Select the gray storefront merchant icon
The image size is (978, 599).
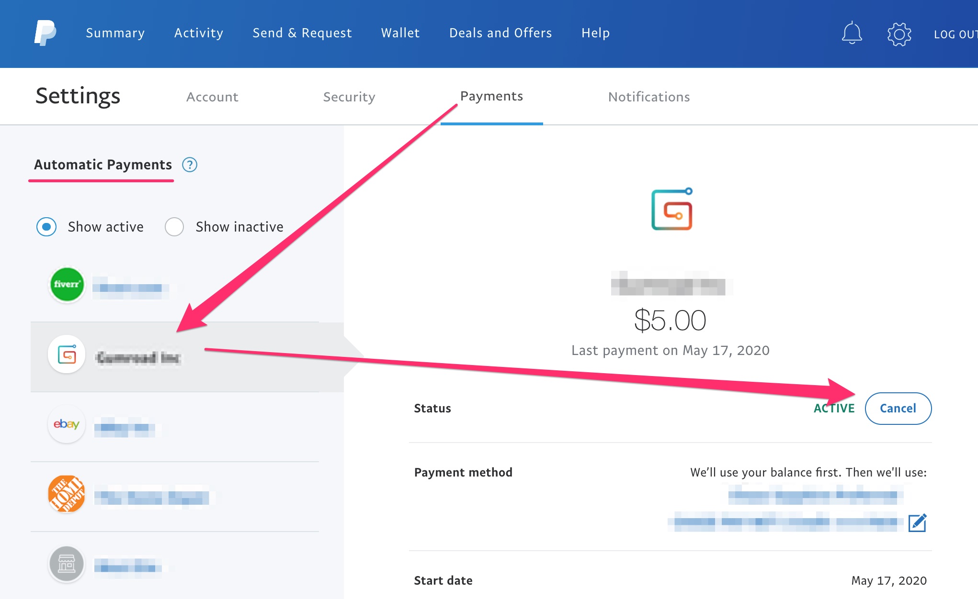pos(67,564)
